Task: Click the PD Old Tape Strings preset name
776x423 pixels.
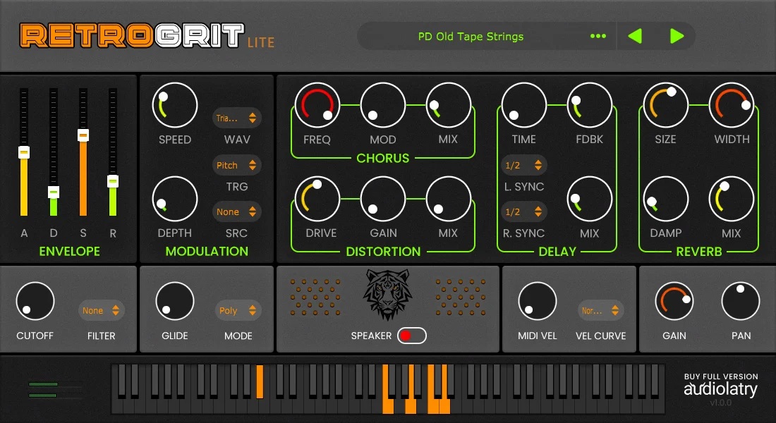Action: click(471, 37)
